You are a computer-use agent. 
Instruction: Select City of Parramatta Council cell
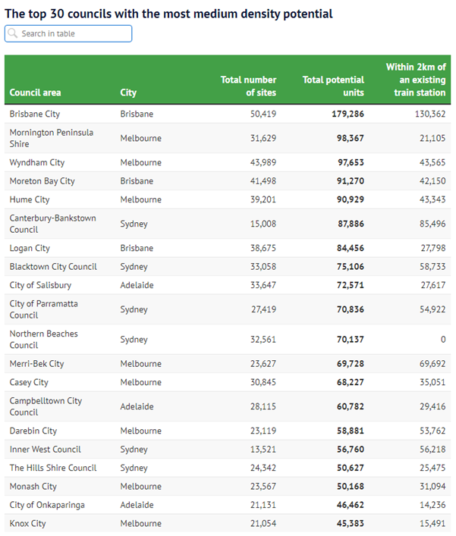44,309
